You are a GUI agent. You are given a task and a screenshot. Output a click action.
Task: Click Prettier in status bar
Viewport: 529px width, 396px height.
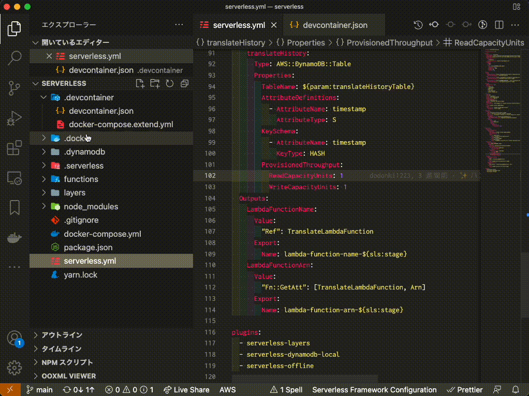click(x=465, y=390)
